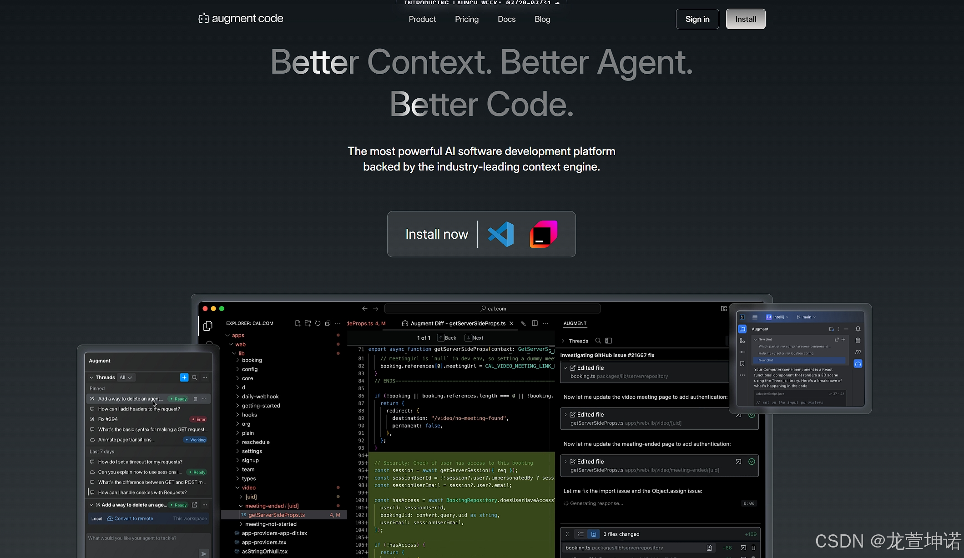Click the augment code logo
The height and width of the screenshot is (558, 964).
pyautogui.click(x=241, y=19)
